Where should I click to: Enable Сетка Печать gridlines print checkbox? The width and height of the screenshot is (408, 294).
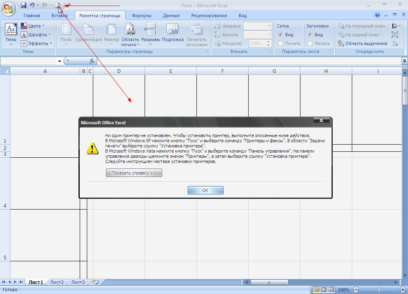click(x=280, y=43)
